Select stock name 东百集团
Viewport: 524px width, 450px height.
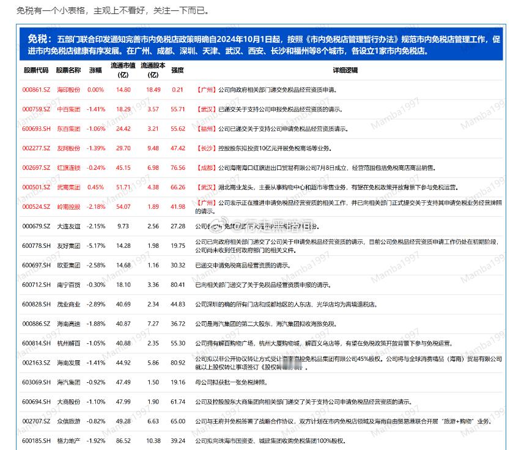click(x=68, y=129)
